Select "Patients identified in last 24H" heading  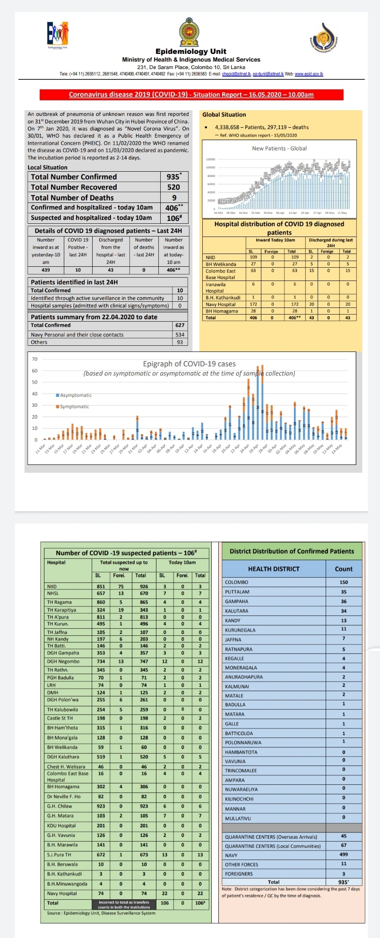click(74, 282)
